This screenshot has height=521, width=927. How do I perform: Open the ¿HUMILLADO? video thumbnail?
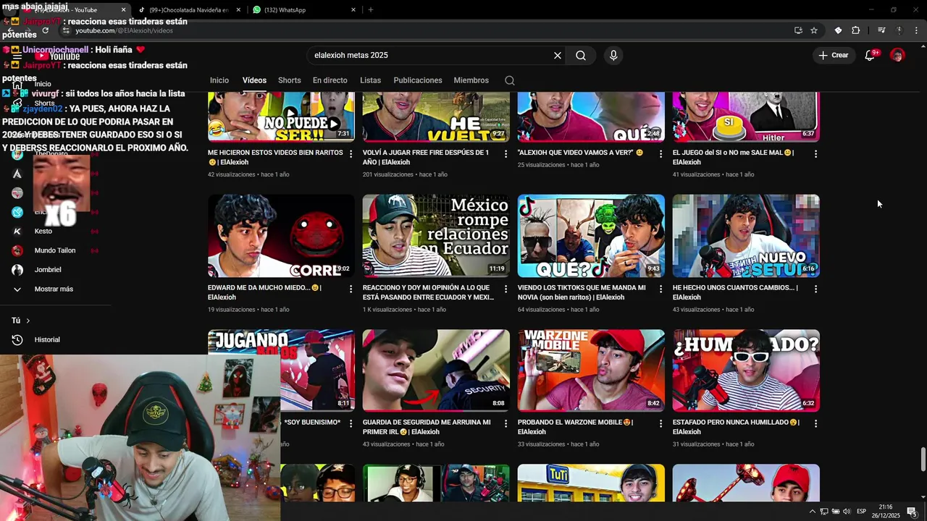(746, 370)
